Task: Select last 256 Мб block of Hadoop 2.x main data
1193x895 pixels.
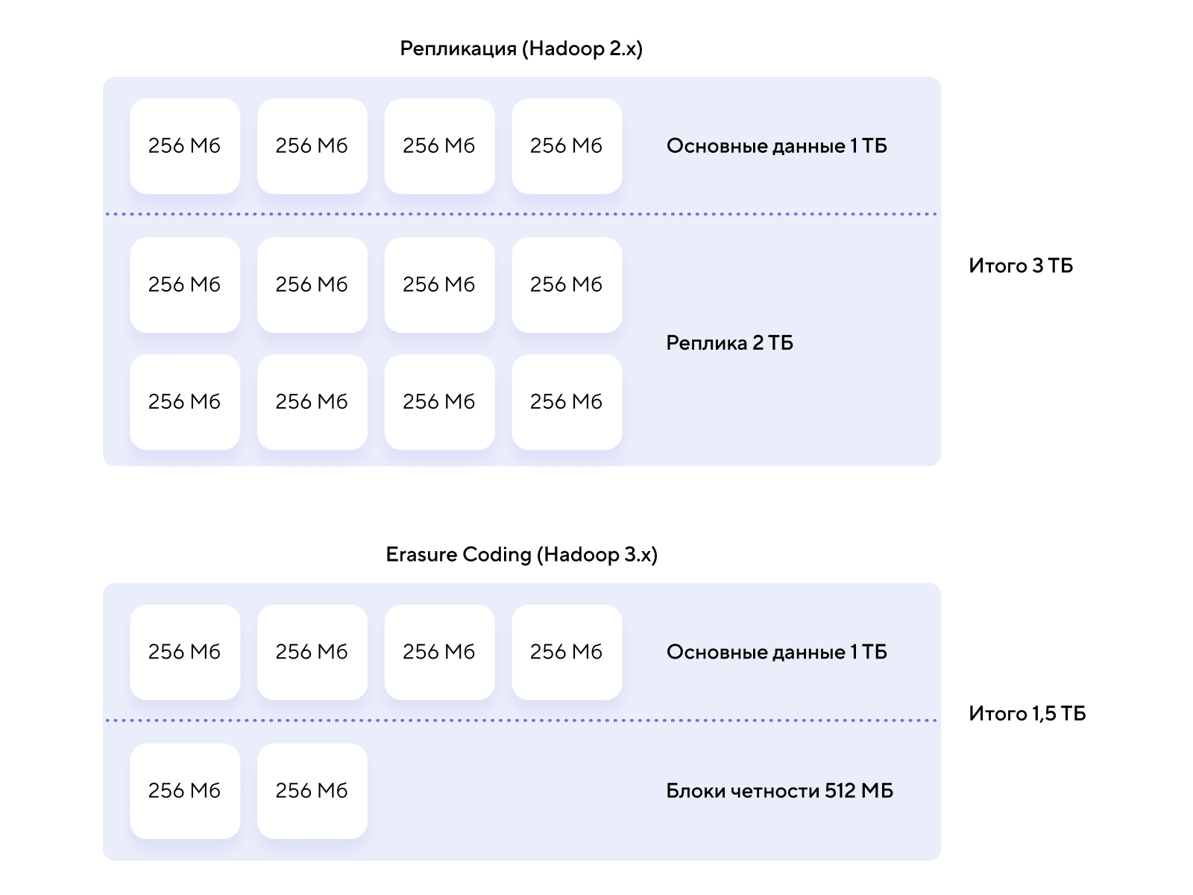Action: 567,146
